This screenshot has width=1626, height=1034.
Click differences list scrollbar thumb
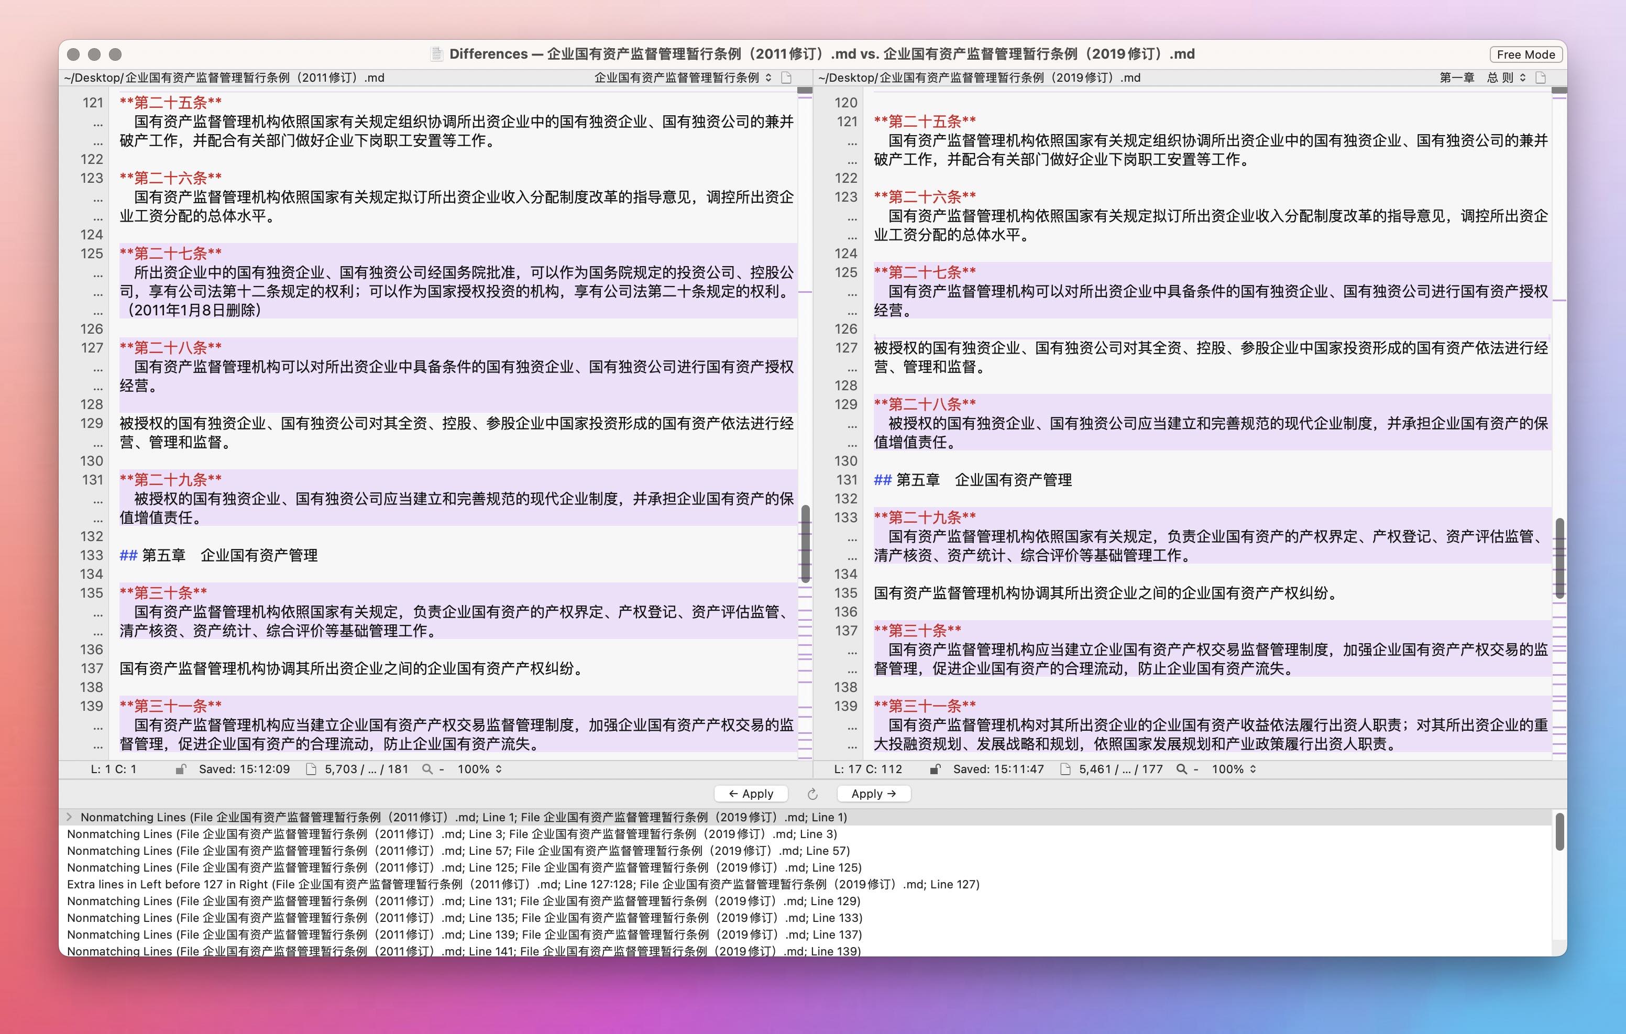[1559, 832]
